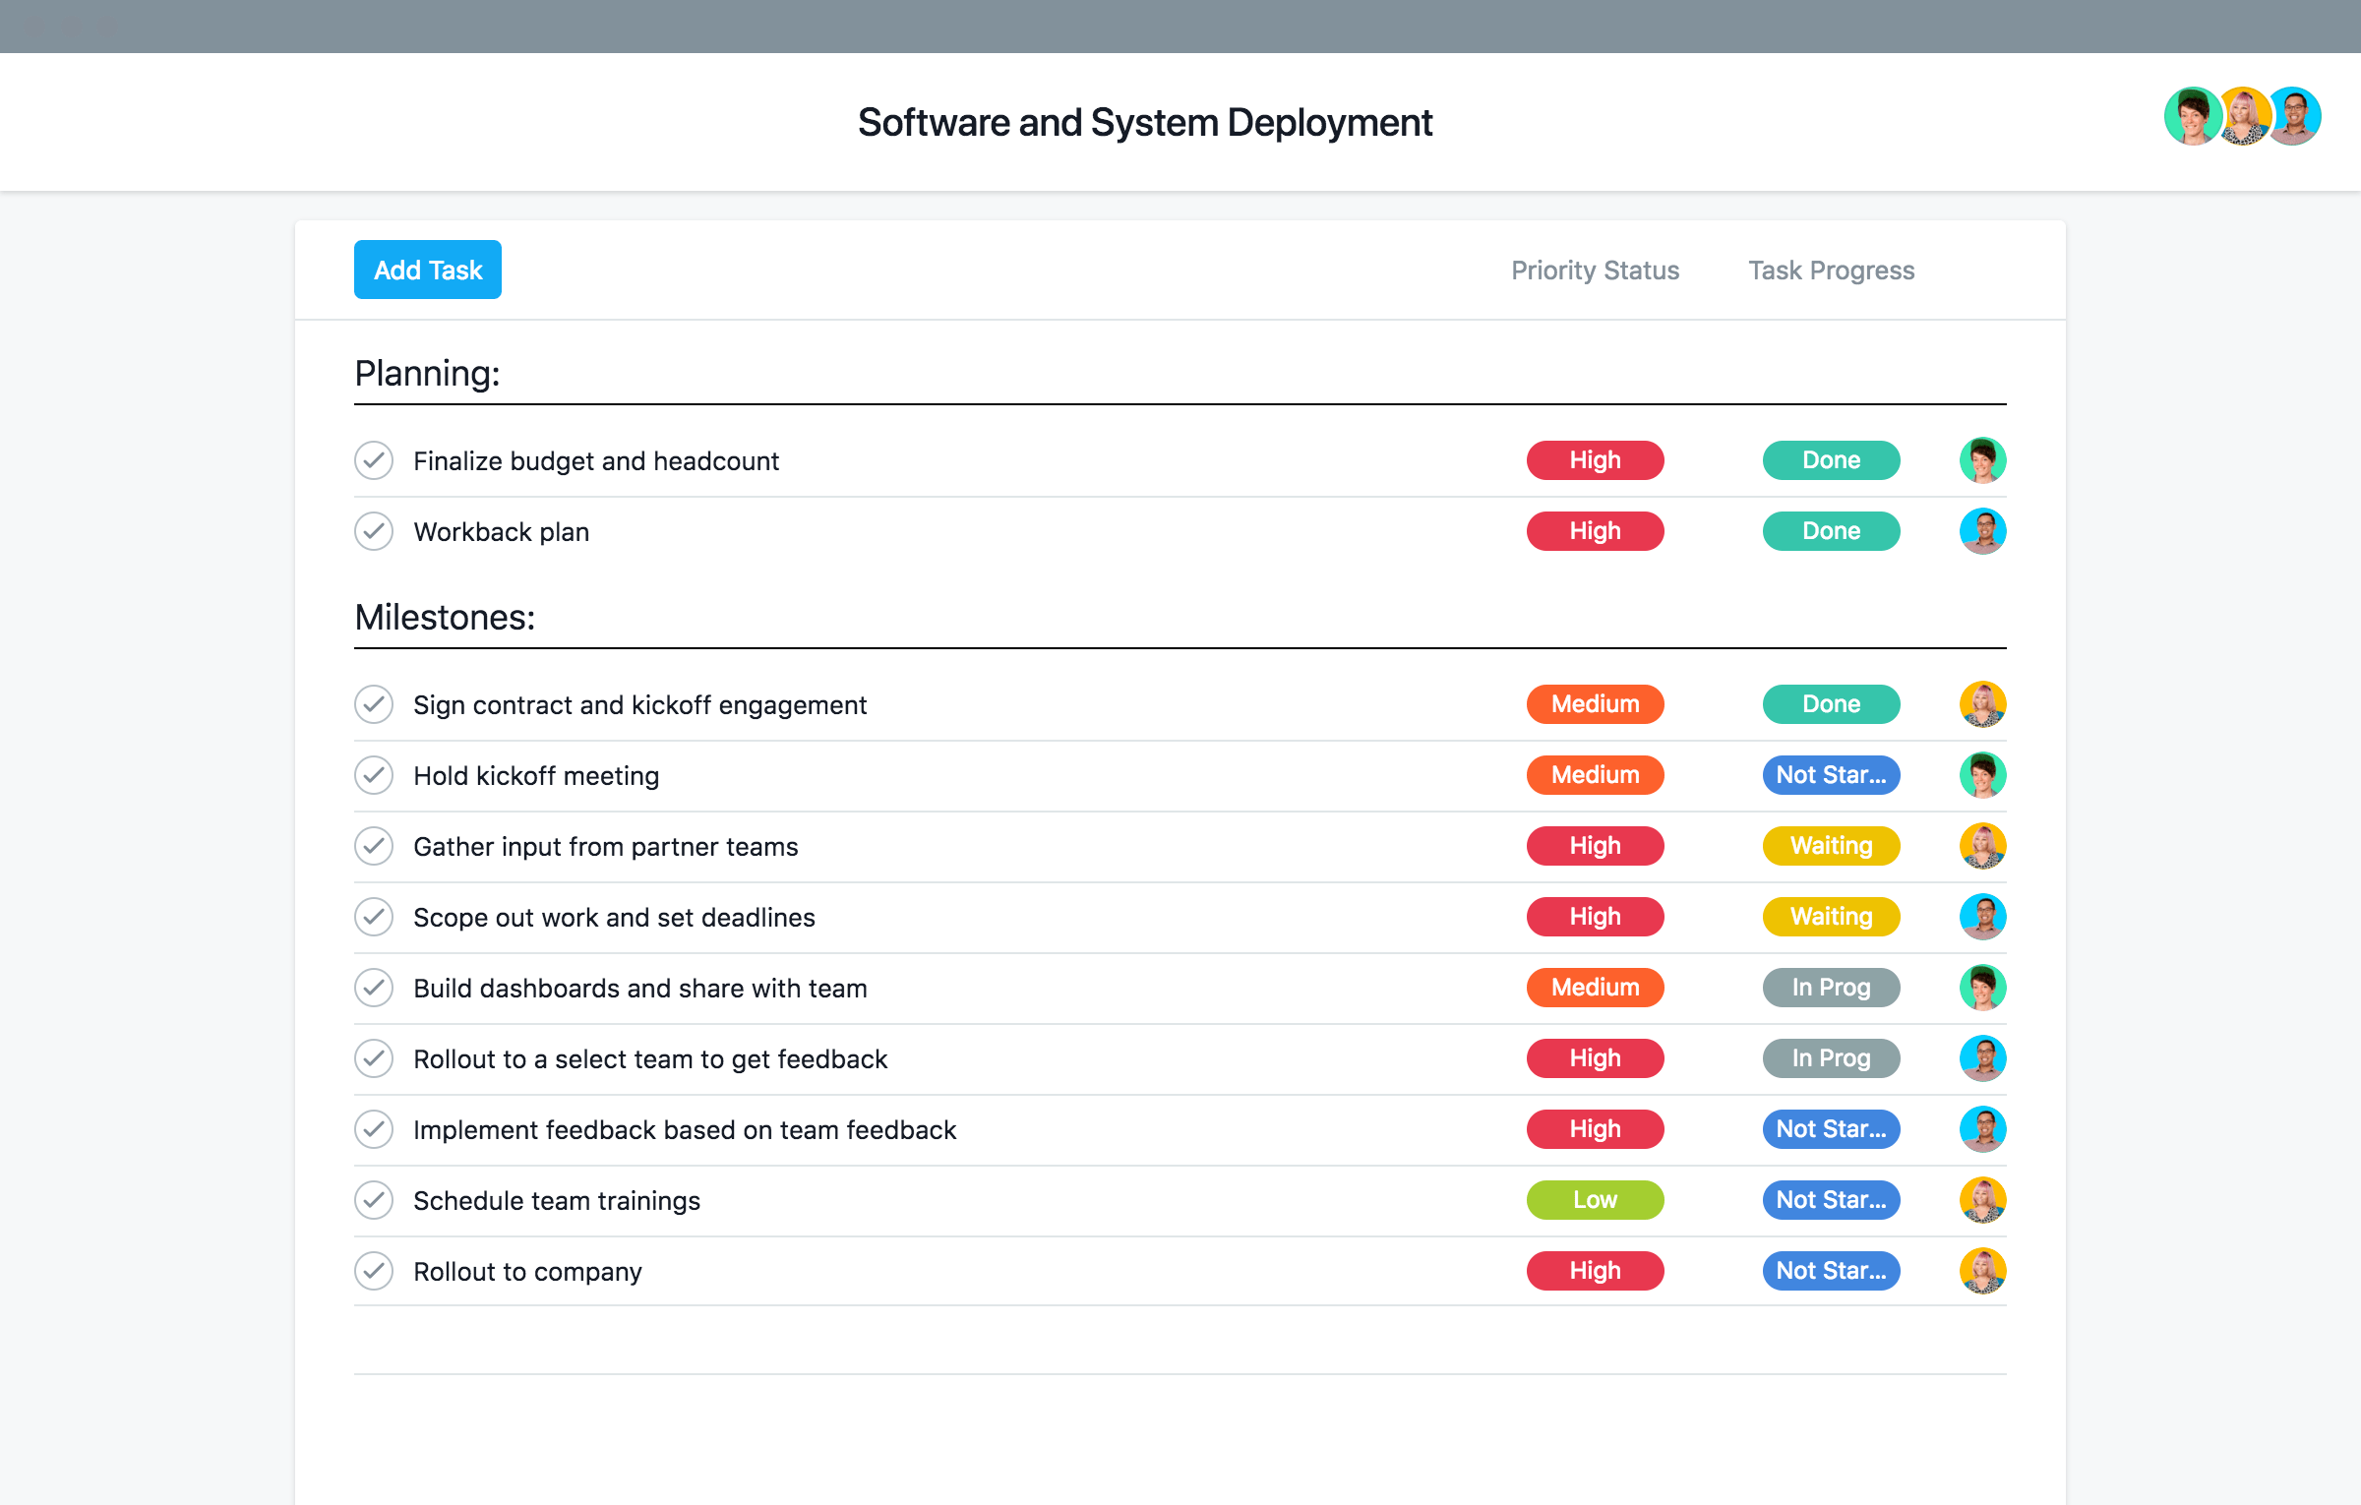This screenshot has height=1505, width=2361.
Task: Expand the Priority Status column header
Action: pyautogui.click(x=1590, y=269)
